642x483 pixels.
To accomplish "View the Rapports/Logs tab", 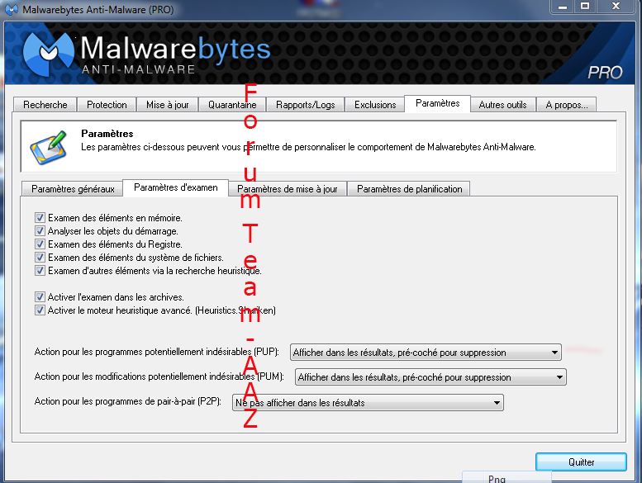I will click(x=306, y=105).
